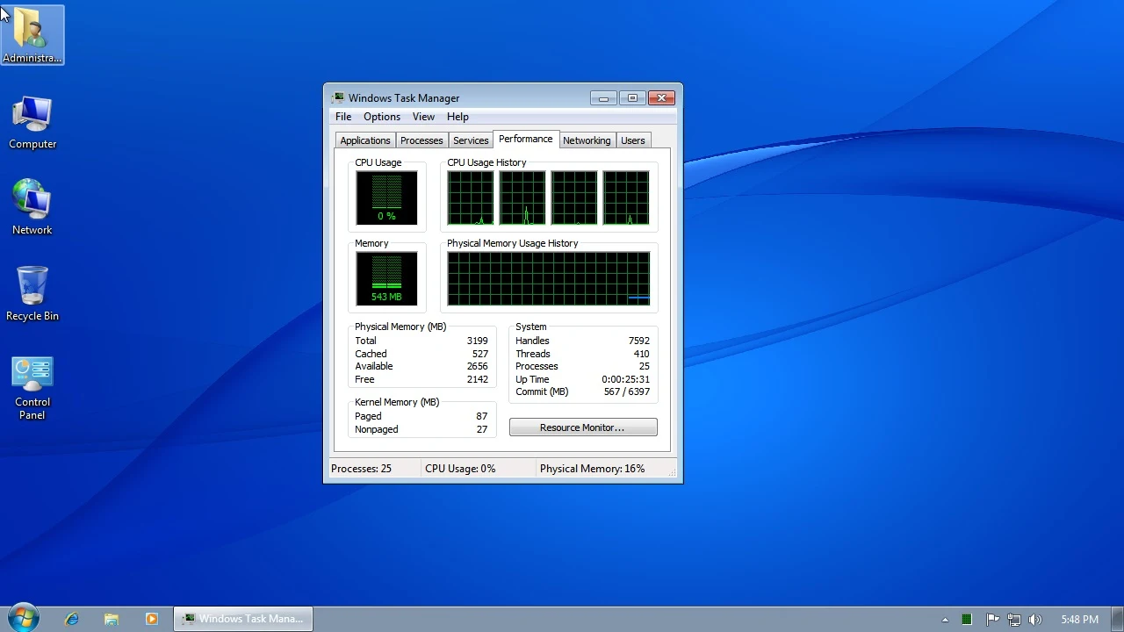1124x632 pixels.
Task: Open the Start menu orb
Action: [x=23, y=618]
